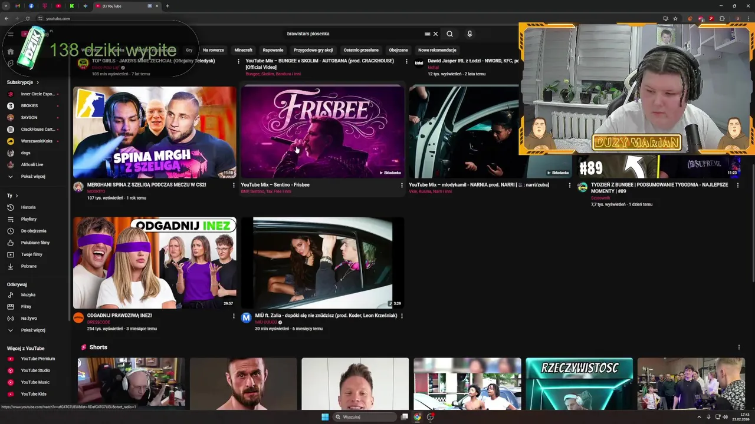Expand the Ty section header
The height and width of the screenshot is (424, 755).
pos(12,196)
